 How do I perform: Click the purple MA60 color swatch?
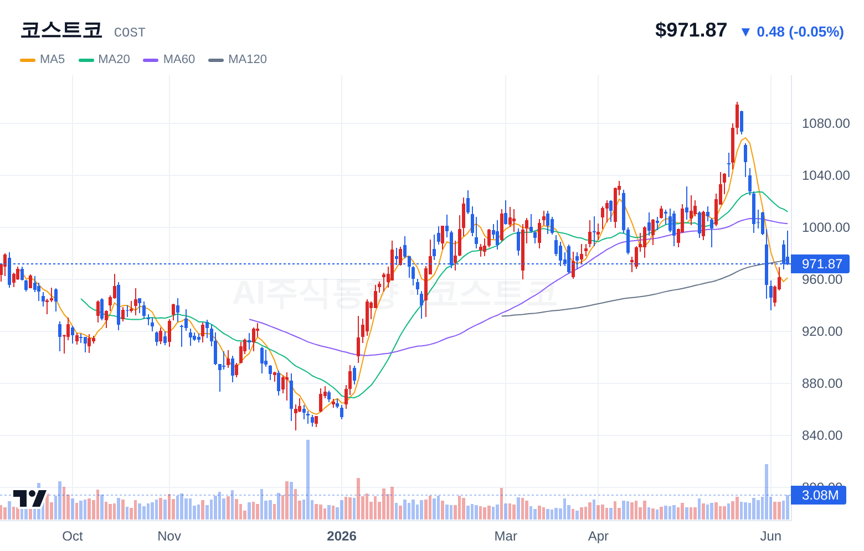tap(151, 60)
